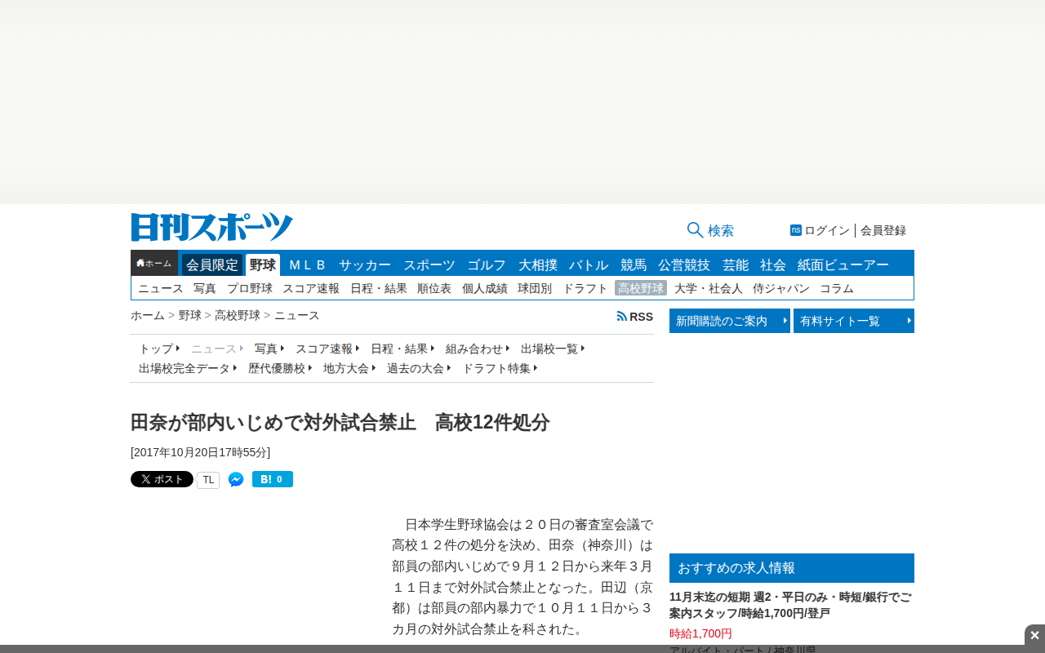Viewport: 1045px width, 653px height.
Task: Share article via X ポスト button
Action: pos(162,479)
